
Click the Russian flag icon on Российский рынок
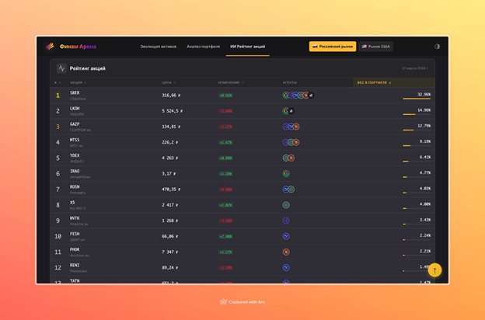tap(315, 47)
